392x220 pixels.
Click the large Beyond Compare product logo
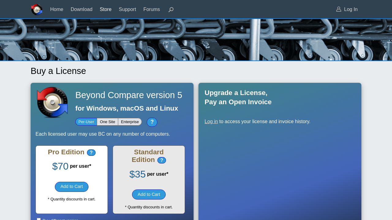[x=52, y=102]
